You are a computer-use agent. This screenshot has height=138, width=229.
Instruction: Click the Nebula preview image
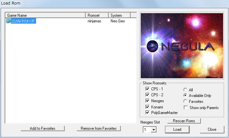tap(182, 46)
